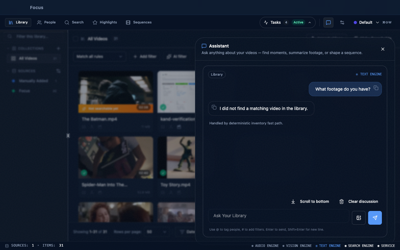Open The Batman.mp4 thumbnail in background library
This screenshot has height=250, width=400.
point(116,92)
